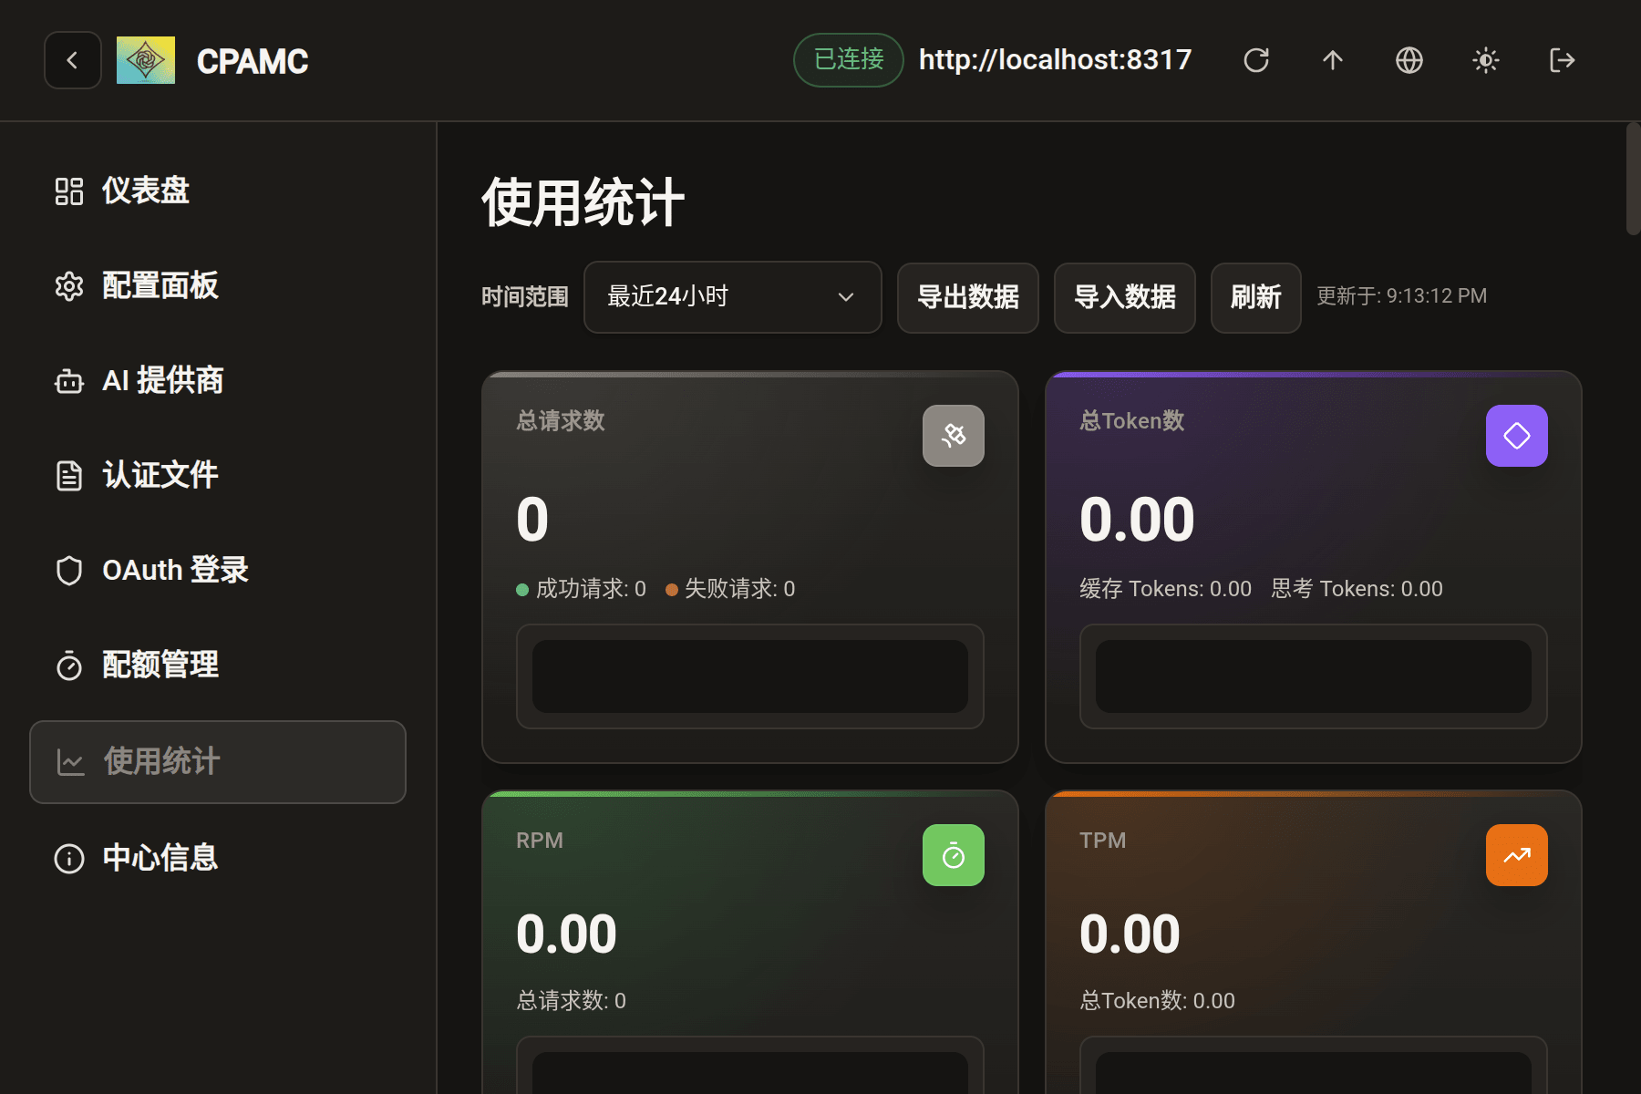This screenshot has height=1094, width=1641.
Task: Select 使用统计 in sidebar
Action: tap(218, 762)
